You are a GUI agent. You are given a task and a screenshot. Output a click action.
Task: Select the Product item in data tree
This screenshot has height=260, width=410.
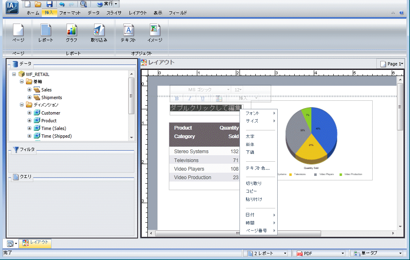tap(49, 121)
